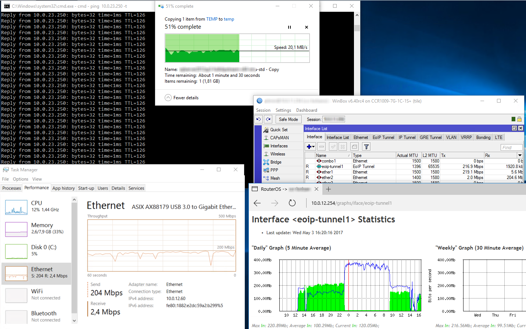Close the RouterOS browser tab
526x329 pixels.
click(316, 189)
